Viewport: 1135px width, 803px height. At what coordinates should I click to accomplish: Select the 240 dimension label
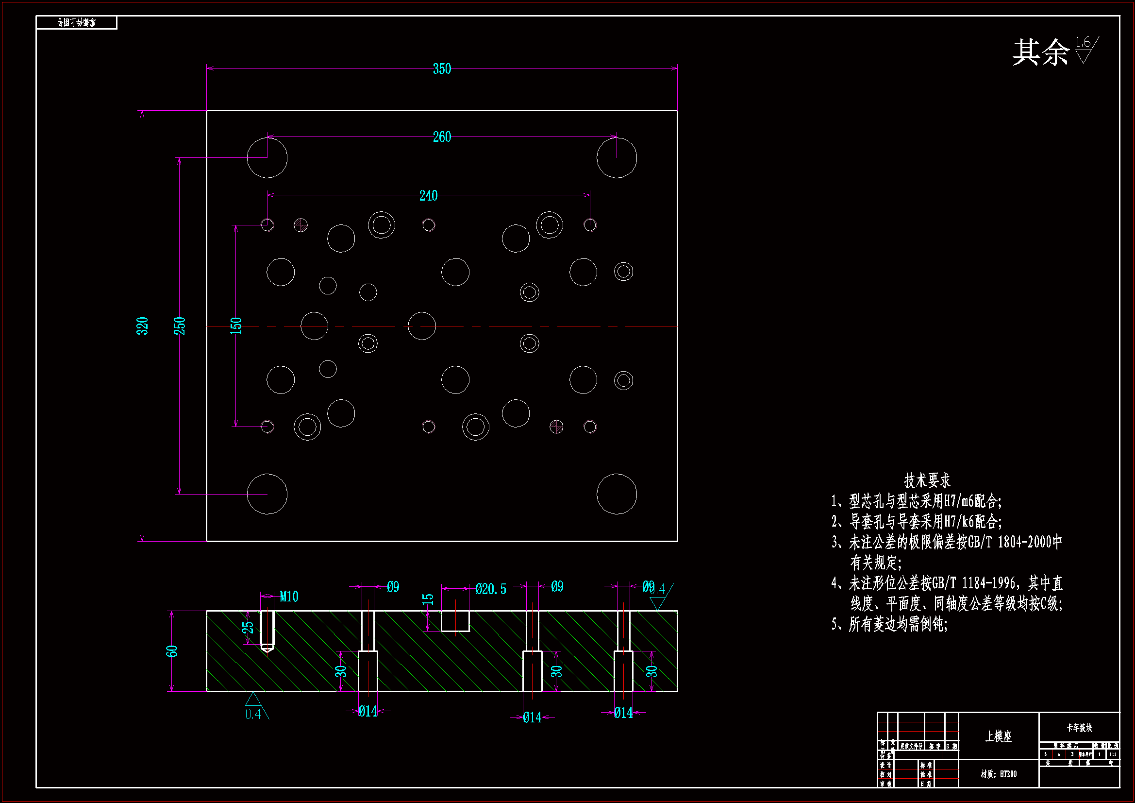[428, 196]
